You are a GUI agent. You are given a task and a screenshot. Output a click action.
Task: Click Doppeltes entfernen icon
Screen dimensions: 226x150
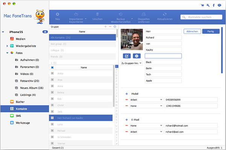tap(144, 14)
